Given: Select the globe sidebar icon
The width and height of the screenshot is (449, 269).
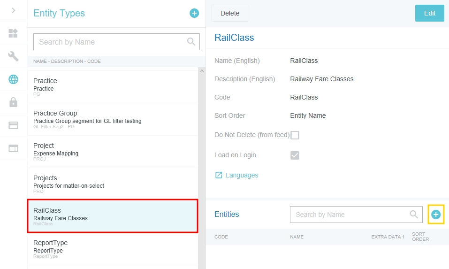Looking at the screenshot, I should 13,79.
